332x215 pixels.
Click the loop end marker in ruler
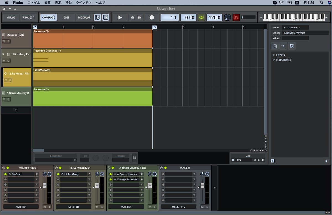tap(154, 27)
